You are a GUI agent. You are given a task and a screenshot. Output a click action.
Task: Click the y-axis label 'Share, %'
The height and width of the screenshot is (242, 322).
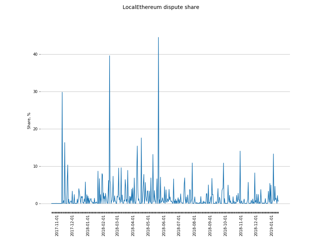pos(29,121)
